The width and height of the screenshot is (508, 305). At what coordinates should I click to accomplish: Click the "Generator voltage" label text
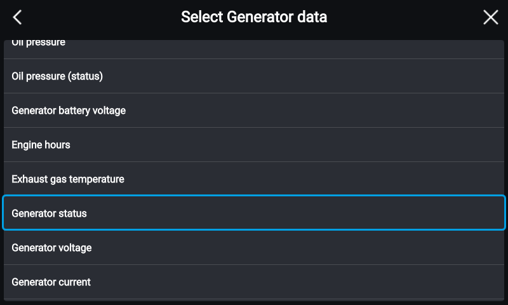click(51, 248)
